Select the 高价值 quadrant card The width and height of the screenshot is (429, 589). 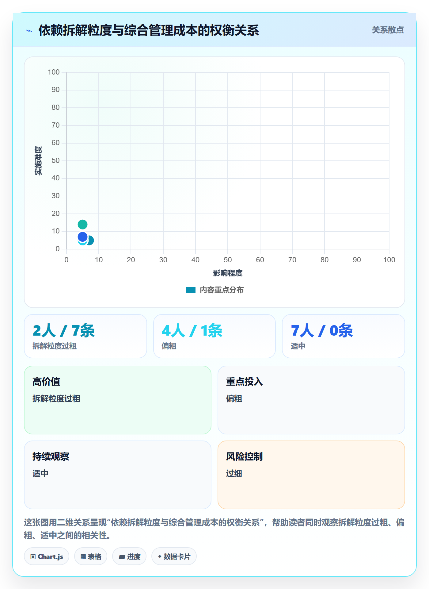[x=118, y=400]
